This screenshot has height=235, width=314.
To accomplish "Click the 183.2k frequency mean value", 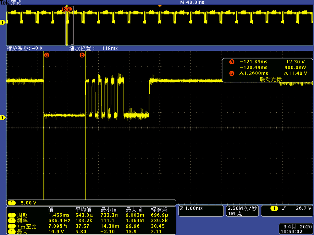I will [84, 221].
